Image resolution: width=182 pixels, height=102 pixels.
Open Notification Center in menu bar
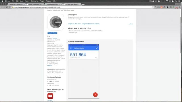(179, 1)
